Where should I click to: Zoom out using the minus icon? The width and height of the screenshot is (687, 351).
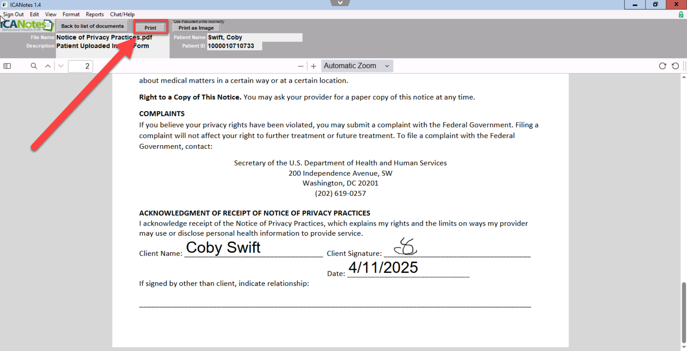pyautogui.click(x=300, y=66)
